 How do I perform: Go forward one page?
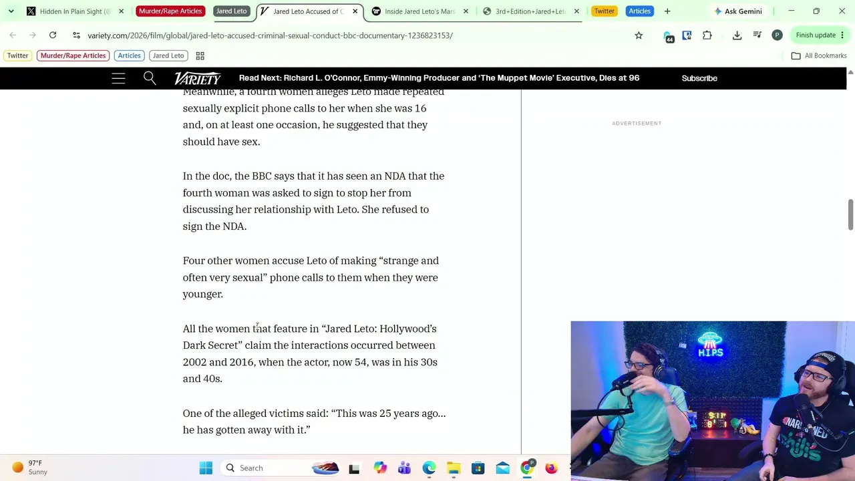click(x=33, y=35)
